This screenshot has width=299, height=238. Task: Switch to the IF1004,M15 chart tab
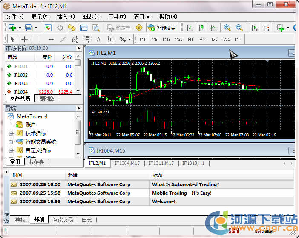click(x=127, y=163)
